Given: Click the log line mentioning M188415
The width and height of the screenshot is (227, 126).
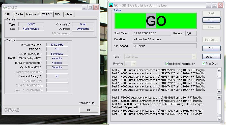Looking at the screenshot, I should pos(157,98).
